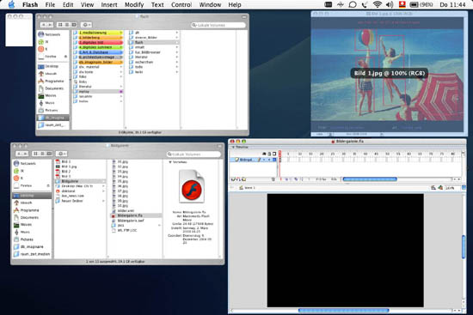The width and height of the screenshot is (473, 315).
Task: Collapse the Vorschau preview disclosure triangle
Action: coord(170,162)
